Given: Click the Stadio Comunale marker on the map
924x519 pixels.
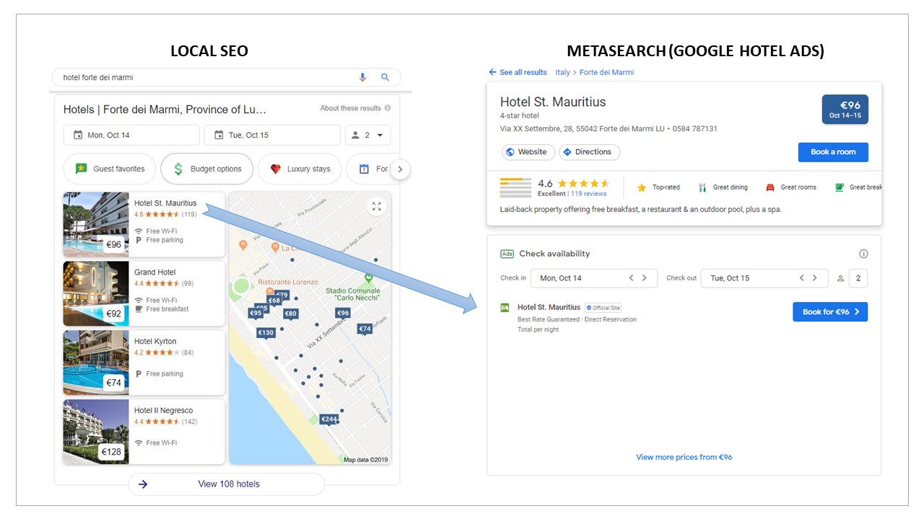Looking at the screenshot, I should [x=368, y=278].
